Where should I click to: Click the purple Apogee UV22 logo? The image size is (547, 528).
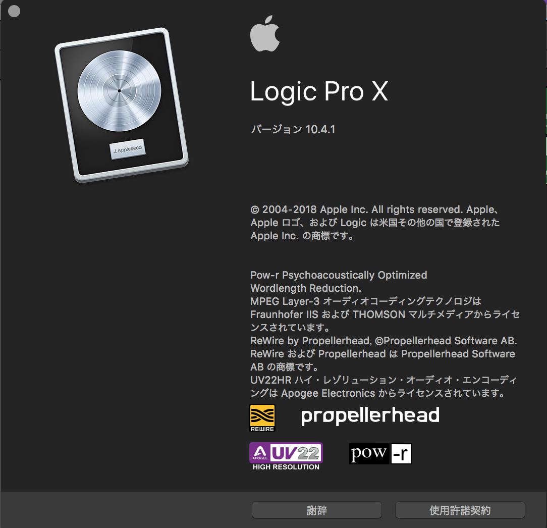(x=286, y=453)
